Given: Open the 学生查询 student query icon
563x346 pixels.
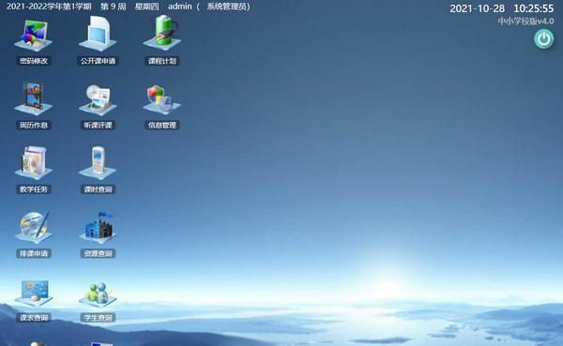Looking at the screenshot, I should [98, 294].
